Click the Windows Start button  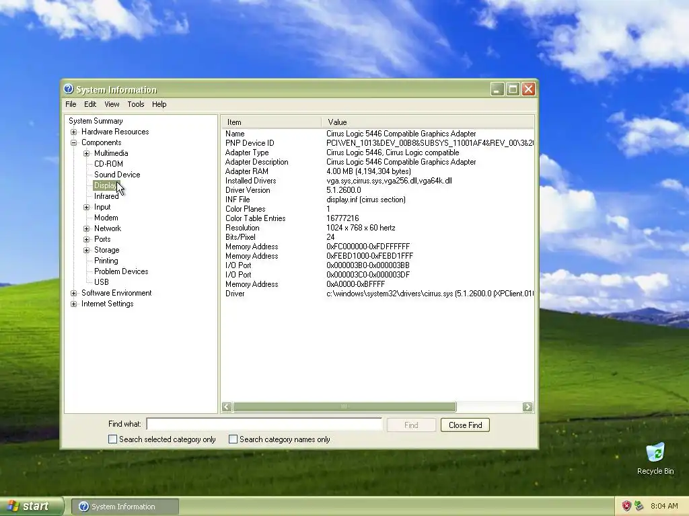pos(31,506)
